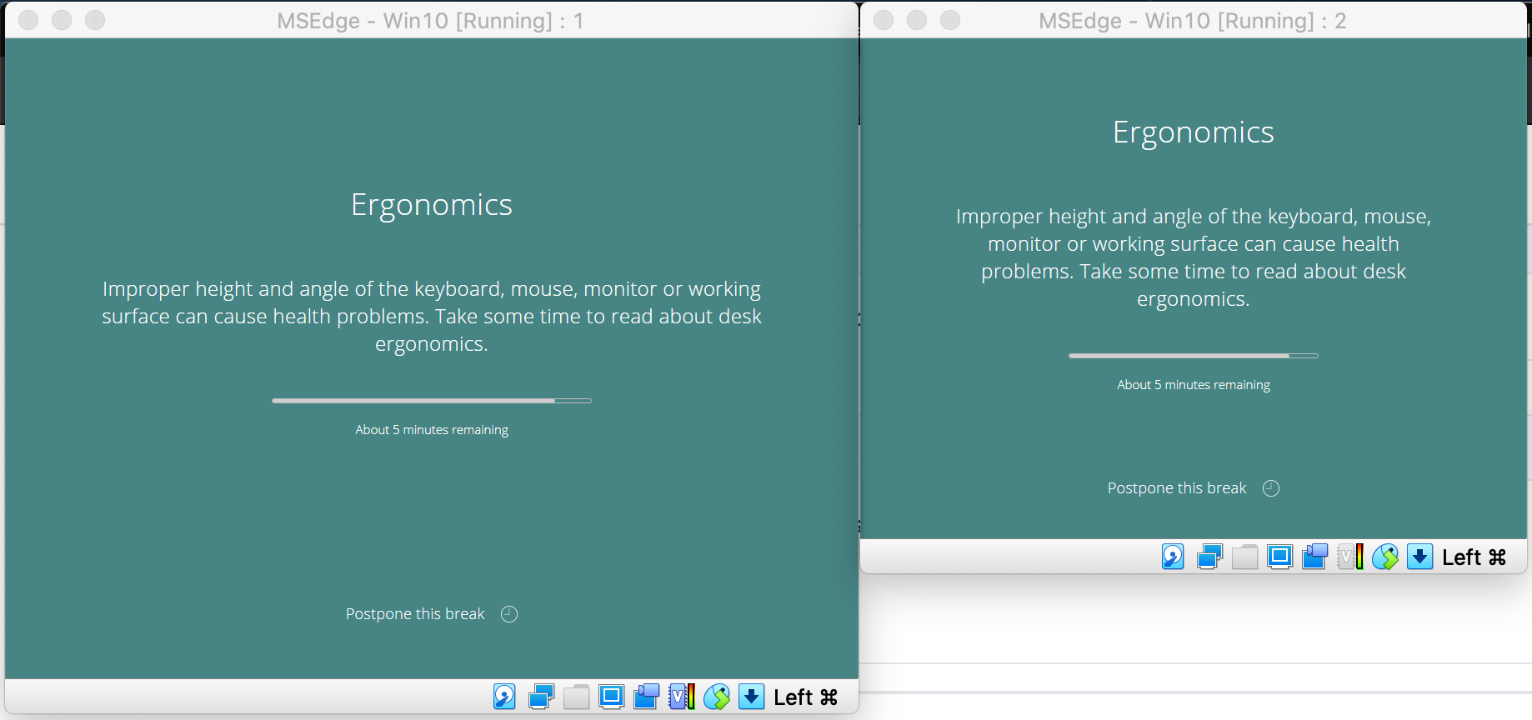Click display settings icon in window 2 status bar
The image size is (1532, 720).
click(1279, 557)
